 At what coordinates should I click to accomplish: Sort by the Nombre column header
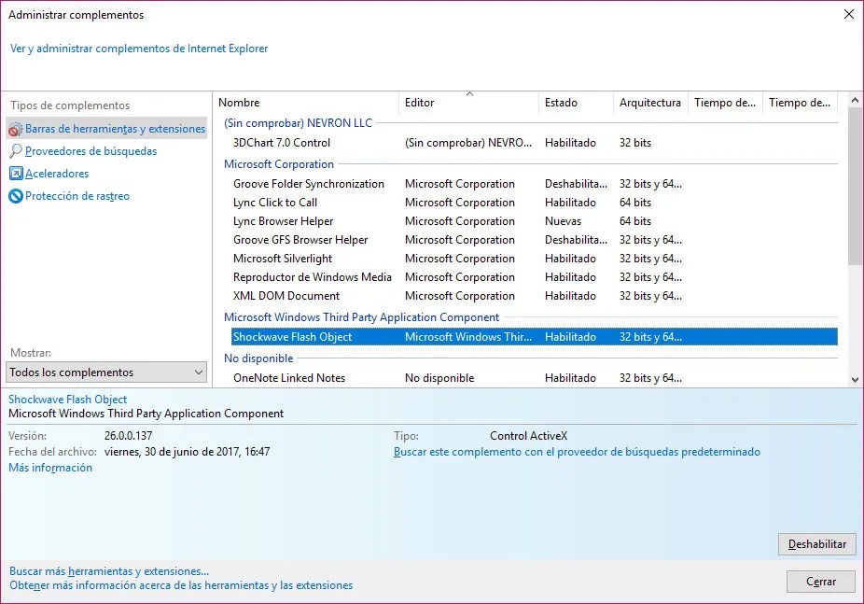308,103
